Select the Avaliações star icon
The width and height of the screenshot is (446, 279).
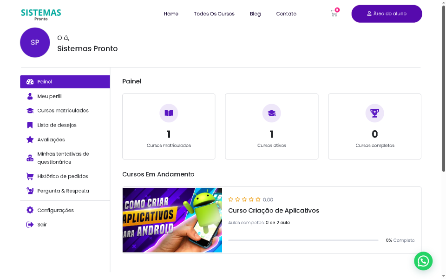31,139
